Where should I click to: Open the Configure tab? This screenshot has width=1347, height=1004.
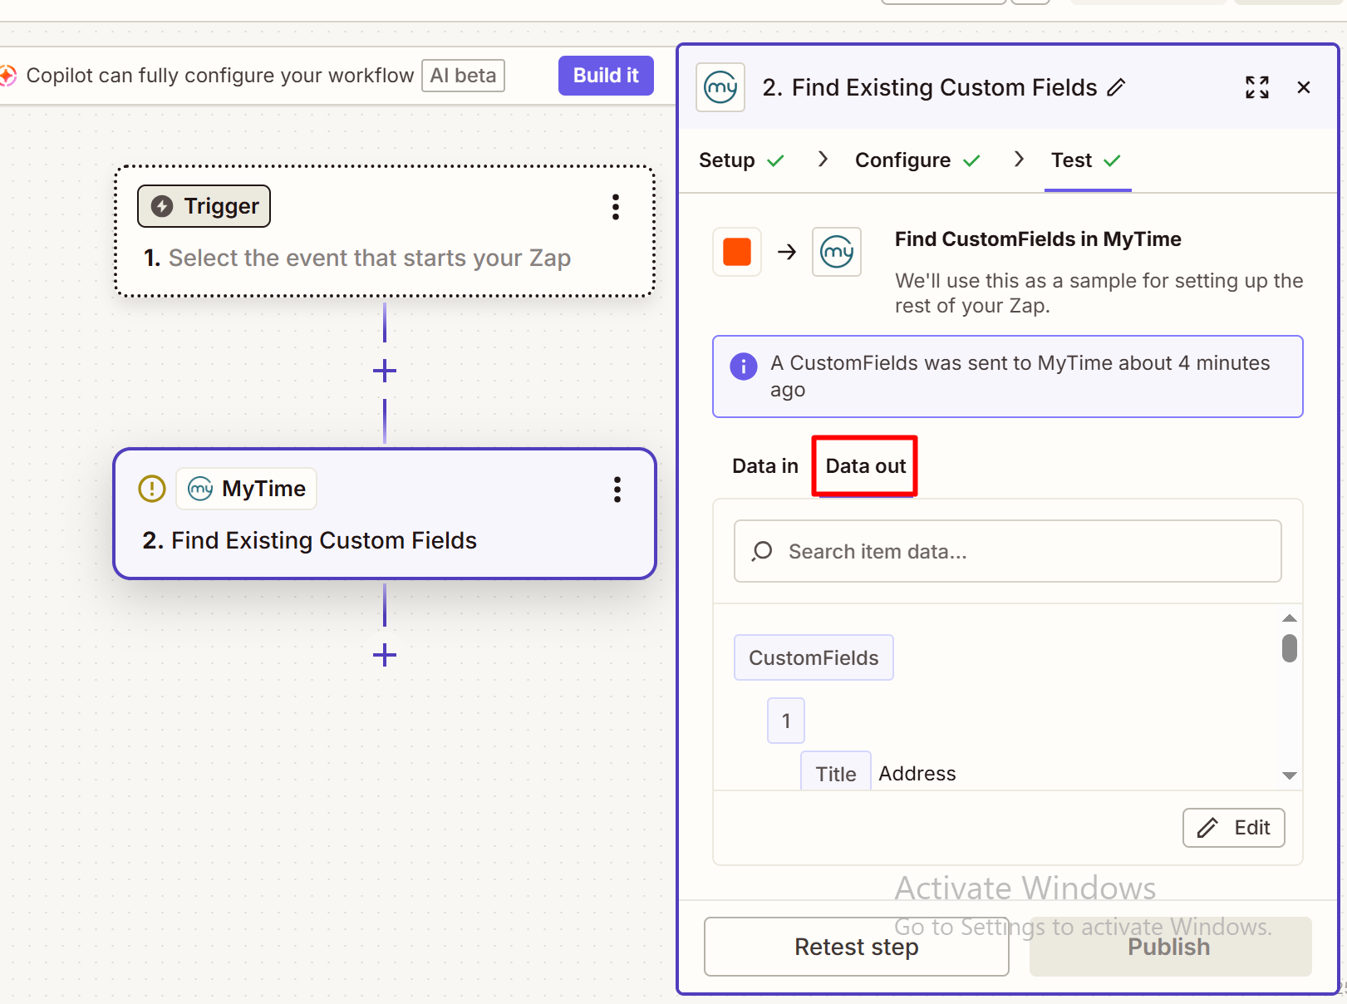pyautogui.click(x=918, y=160)
